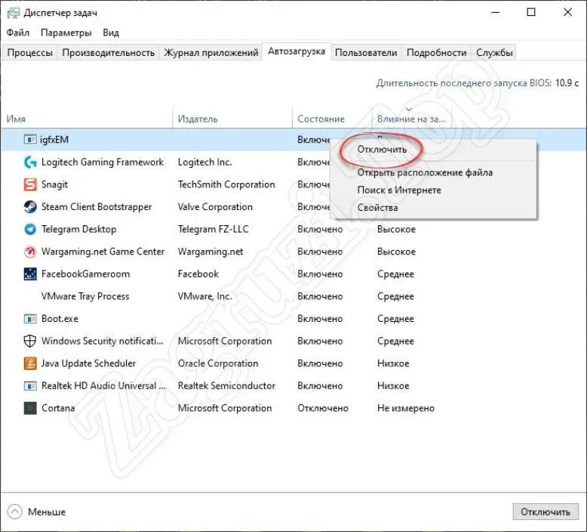The height and width of the screenshot is (532, 587).
Task: Click the Realtek Semiconductor publisher cell
Action: pyautogui.click(x=226, y=386)
